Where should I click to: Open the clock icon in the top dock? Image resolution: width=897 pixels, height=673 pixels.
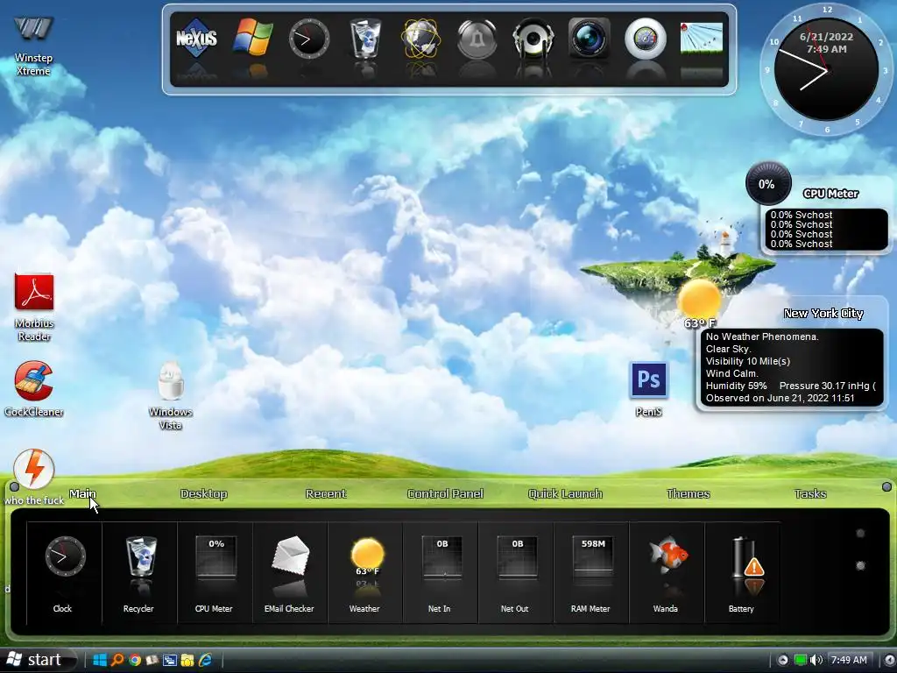coord(309,39)
